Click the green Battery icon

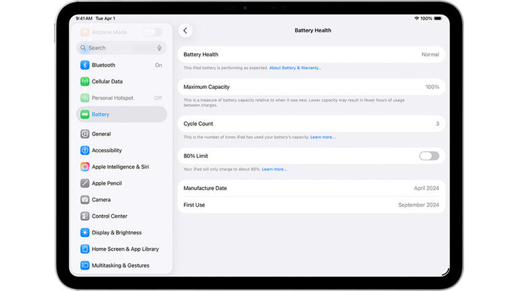pyautogui.click(x=85, y=115)
